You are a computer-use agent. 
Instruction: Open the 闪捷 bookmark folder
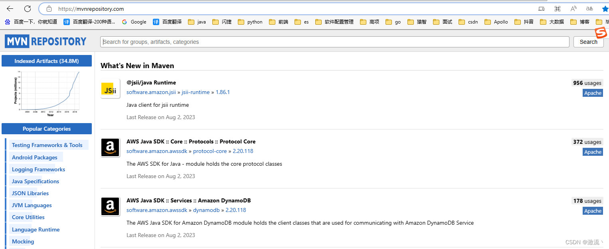(x=222, y=22)
